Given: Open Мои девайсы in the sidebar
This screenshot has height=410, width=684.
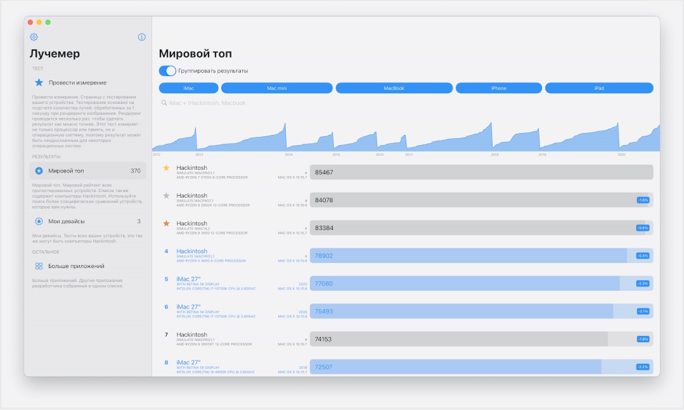Looking at the screenshot, I should tap(87, 222).
